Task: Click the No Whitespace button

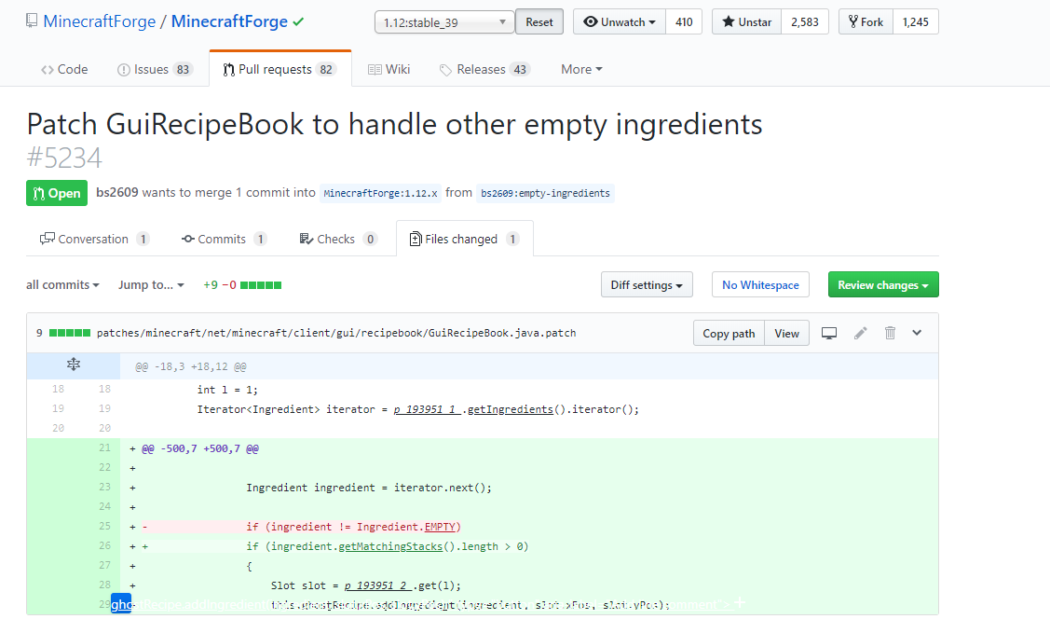Action: pyautogui.click(x=760, y=284)
